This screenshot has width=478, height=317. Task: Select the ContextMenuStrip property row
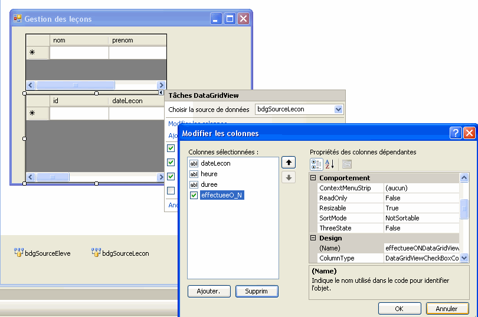point(388,188)
